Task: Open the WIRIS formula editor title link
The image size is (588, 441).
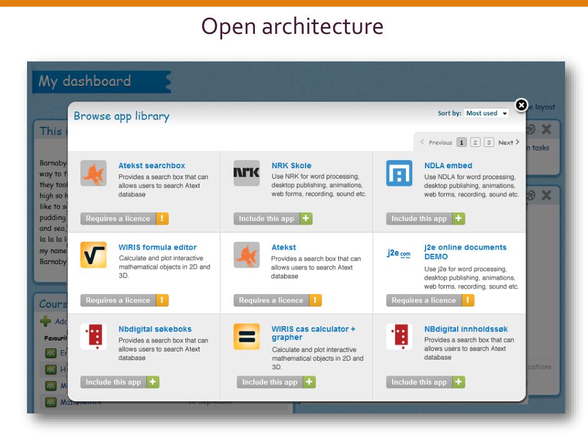Action: tap(157, 247)
